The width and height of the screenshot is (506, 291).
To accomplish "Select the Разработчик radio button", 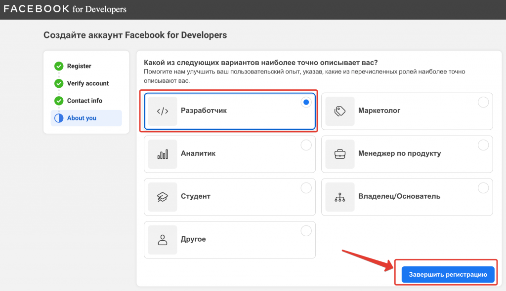I will pyautogui.click(x=306, y=102).
